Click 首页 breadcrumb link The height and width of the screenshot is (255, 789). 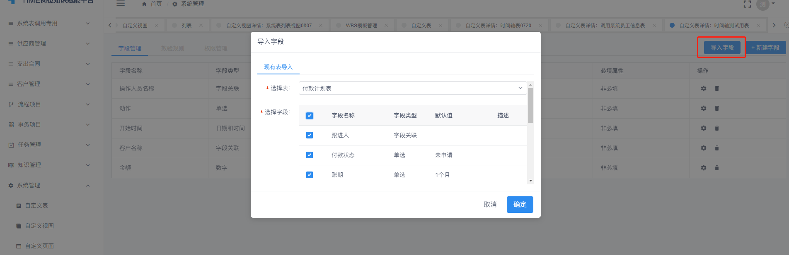click(156, 4)
